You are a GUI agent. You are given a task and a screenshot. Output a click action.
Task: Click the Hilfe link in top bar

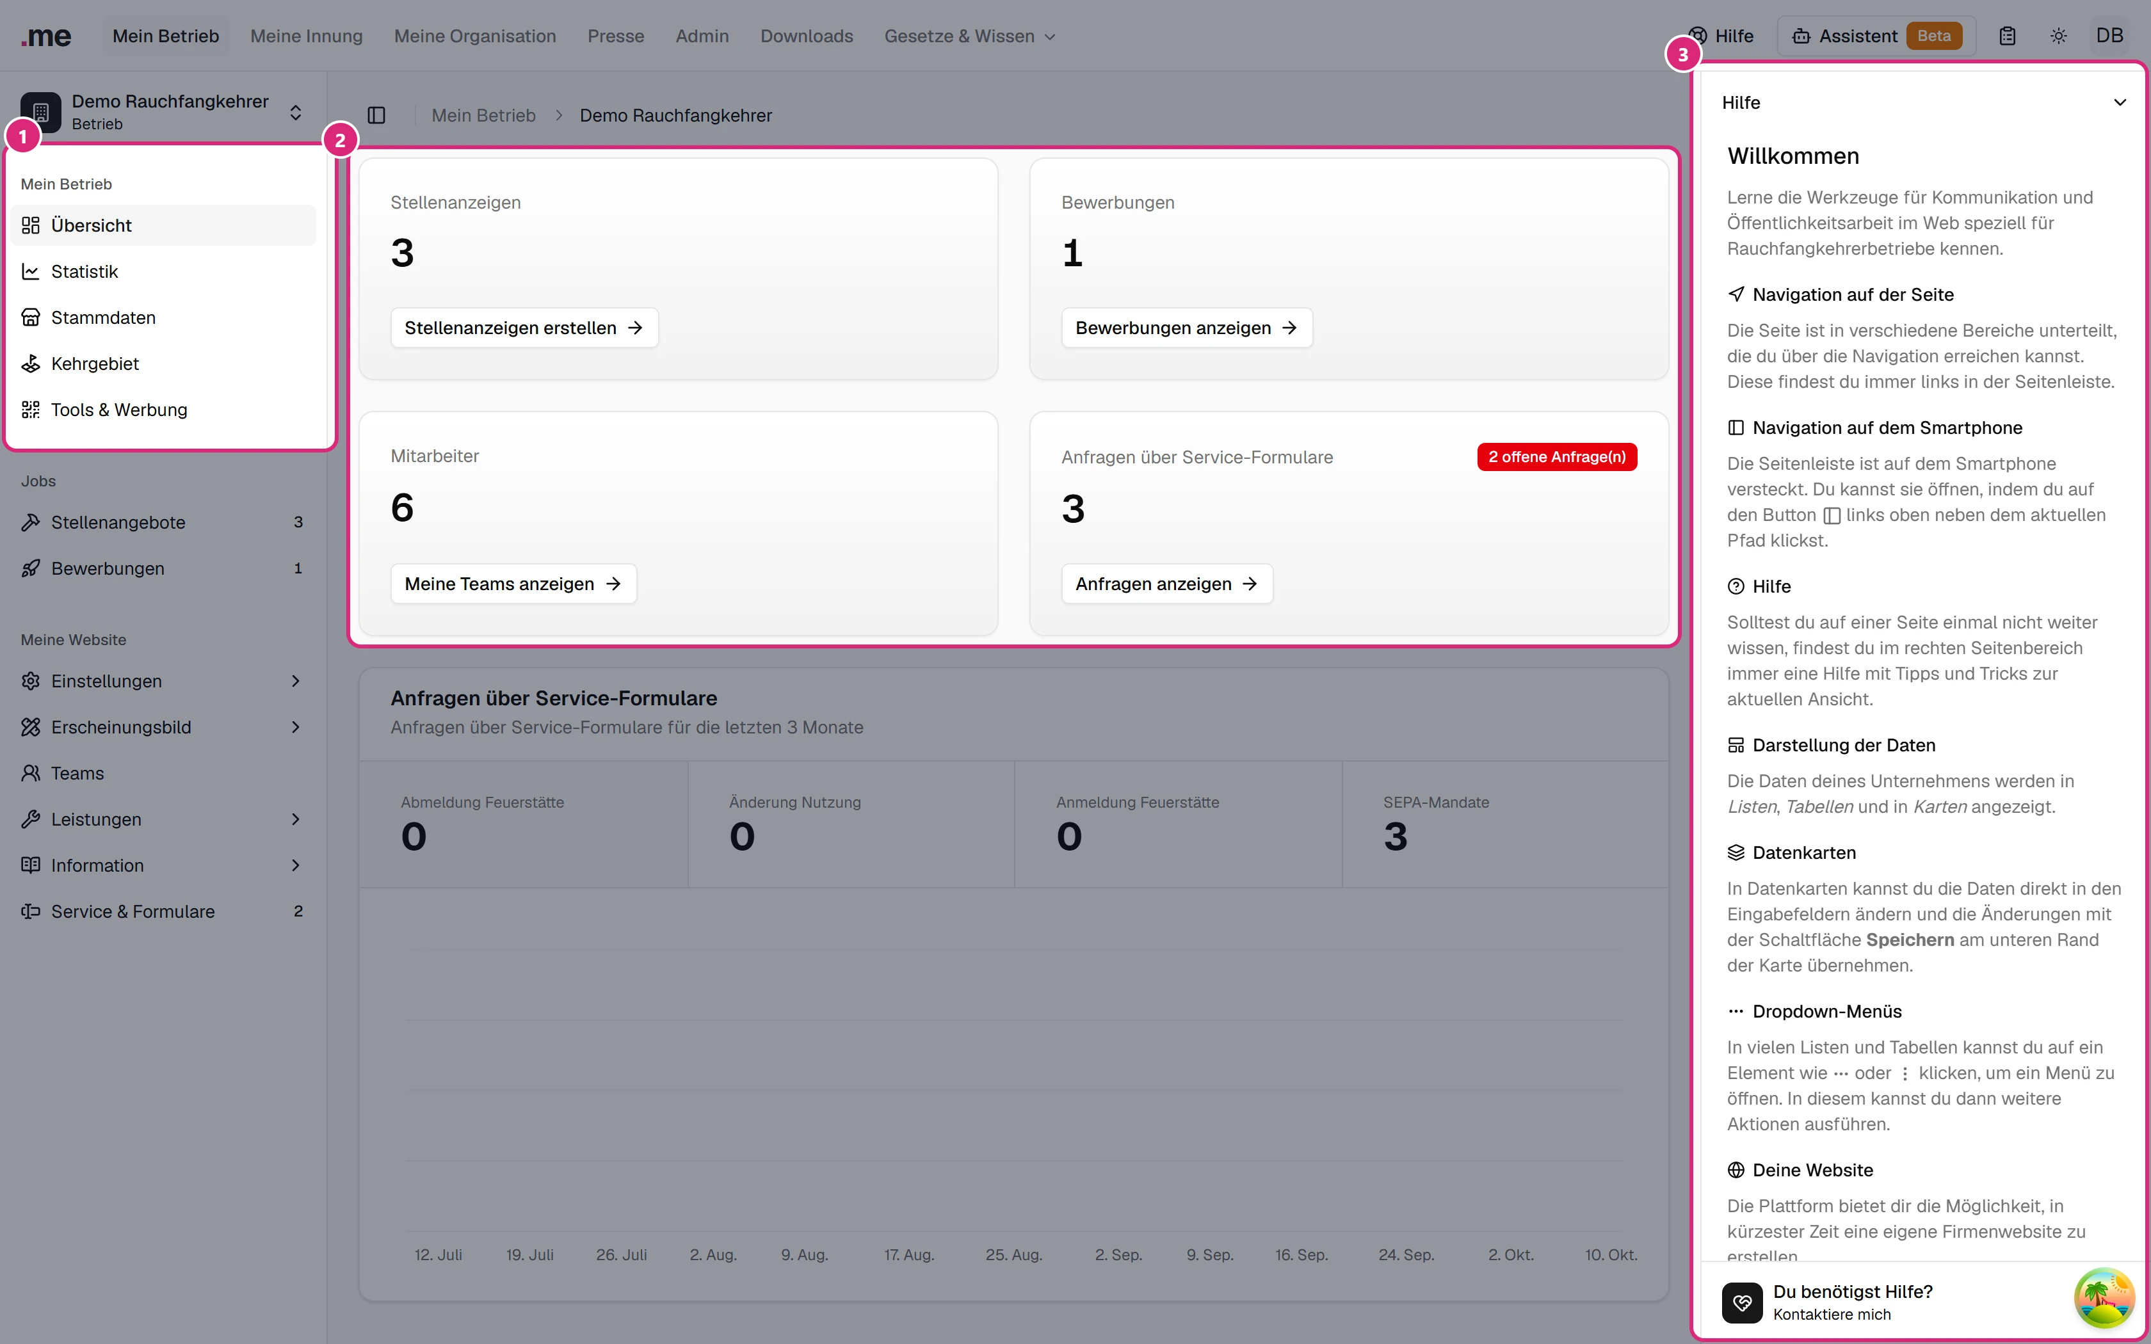pos(1721,36)
